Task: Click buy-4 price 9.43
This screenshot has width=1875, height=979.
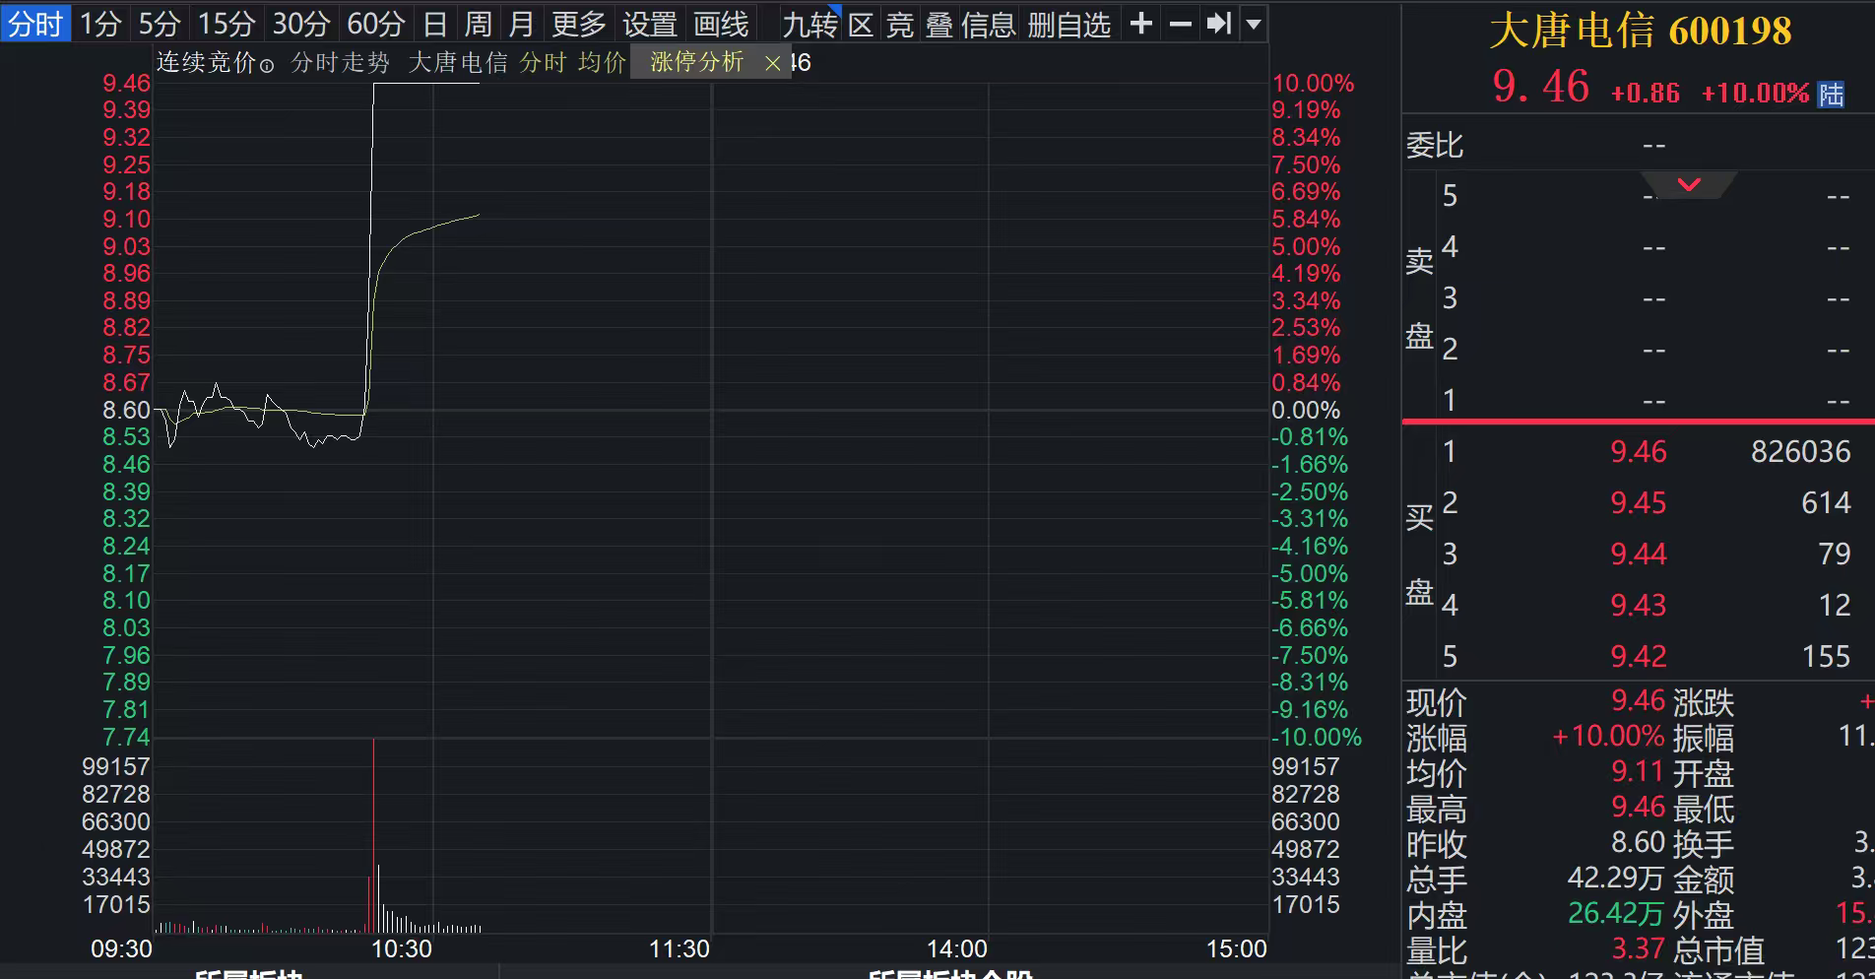Action: pos(1639,605)
